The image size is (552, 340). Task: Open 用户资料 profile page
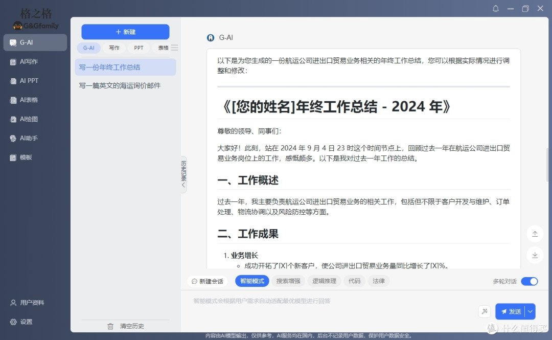(28, 302)
